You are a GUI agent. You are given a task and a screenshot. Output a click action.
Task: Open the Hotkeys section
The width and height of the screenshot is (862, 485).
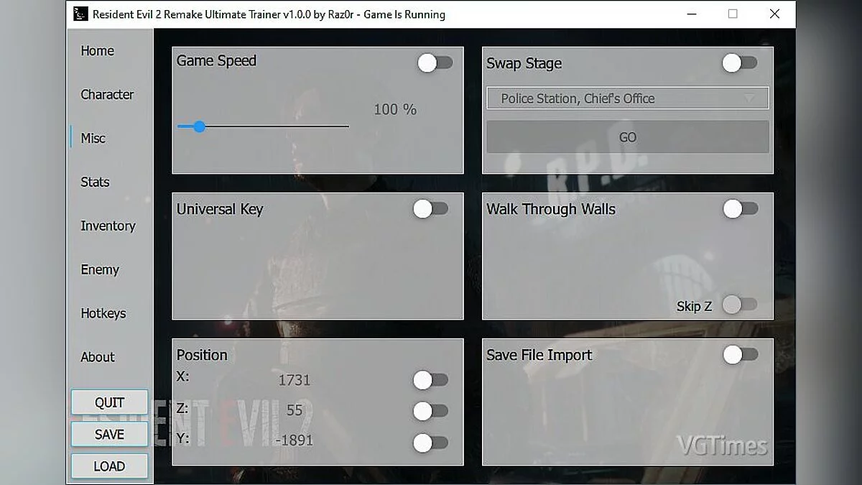pyautogui.click(x=103, y=314)
